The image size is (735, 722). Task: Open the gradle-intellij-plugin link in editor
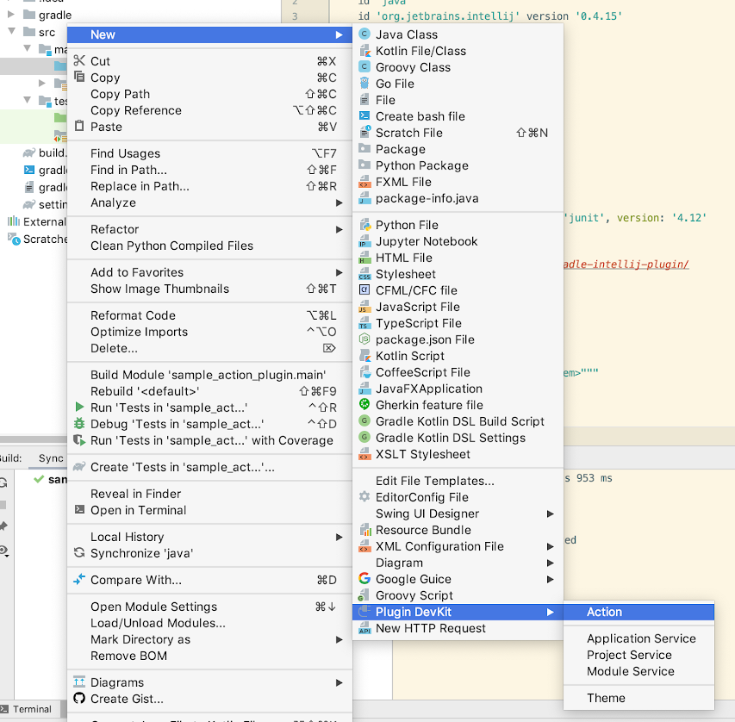tap(626, 265)
